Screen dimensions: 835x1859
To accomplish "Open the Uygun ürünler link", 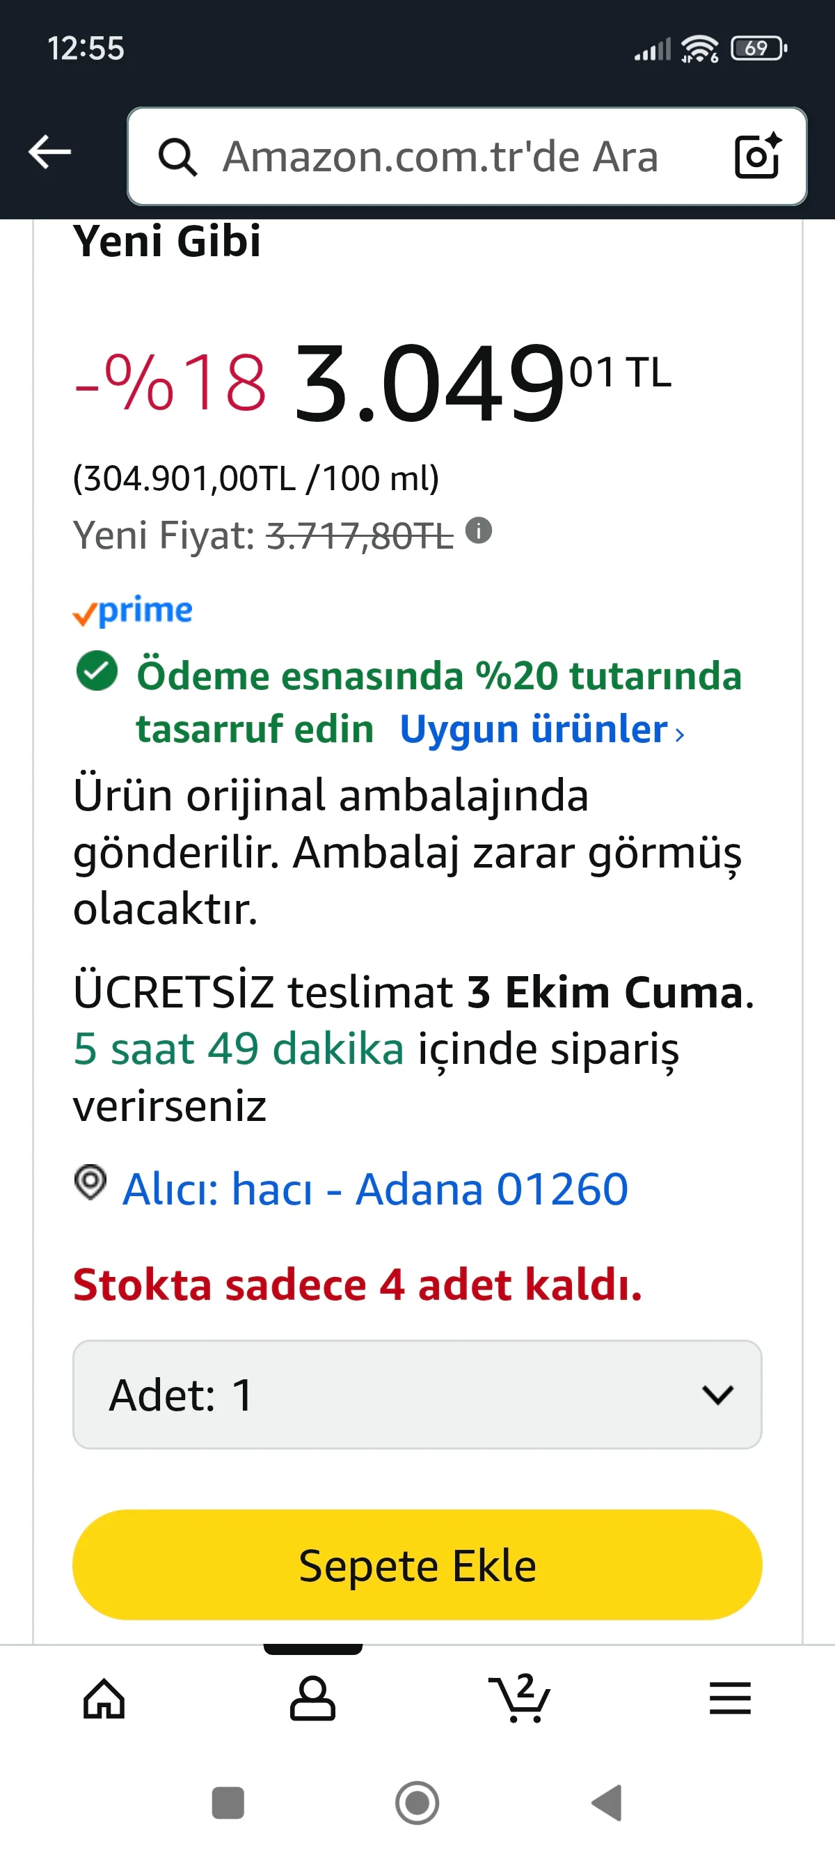I will tap(541, 729).
